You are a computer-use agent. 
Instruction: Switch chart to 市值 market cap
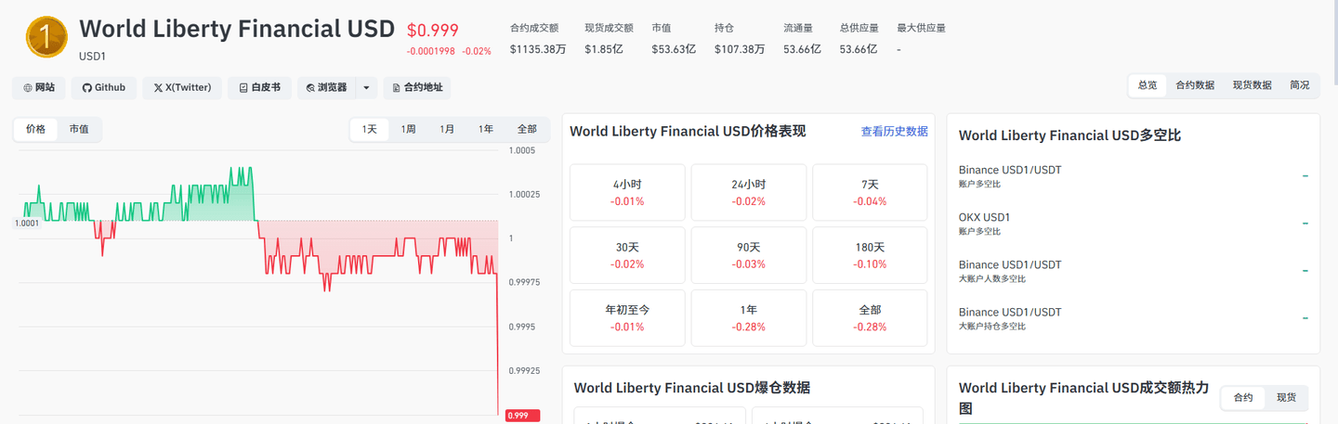click(79, 130)
